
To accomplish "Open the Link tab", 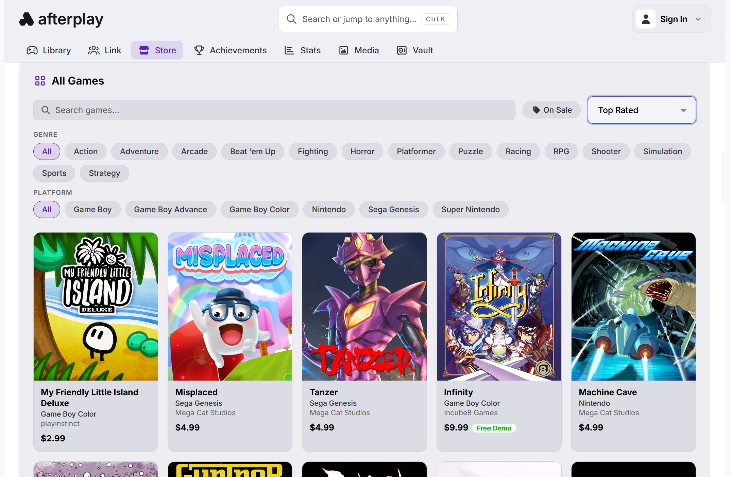I will pyautogui.click(x=104, y=50).
